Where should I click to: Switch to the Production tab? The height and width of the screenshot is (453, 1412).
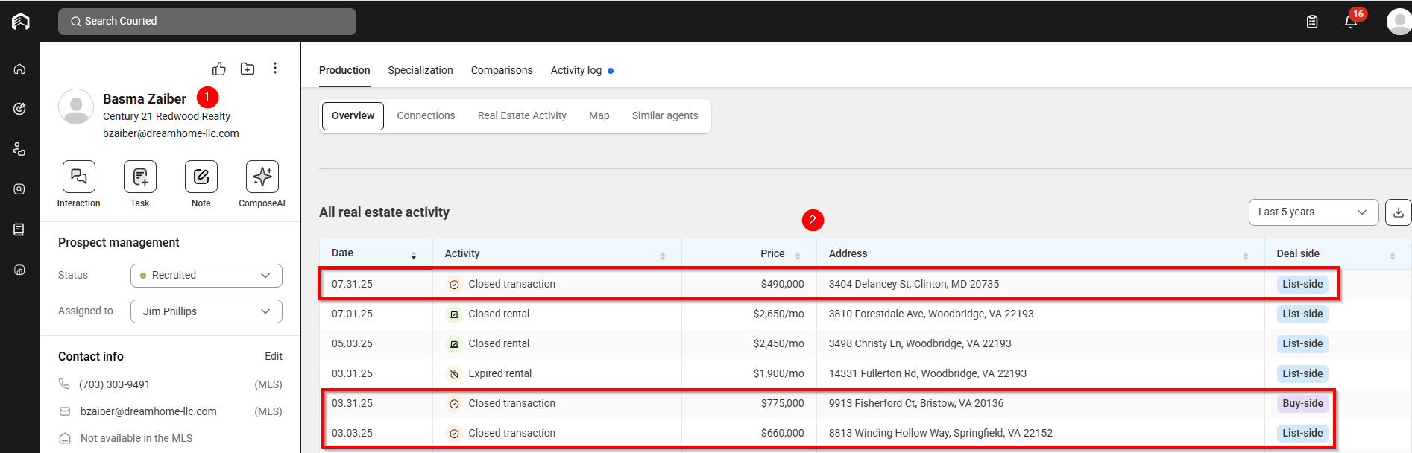pyautogui.click(x=344, y=70)
